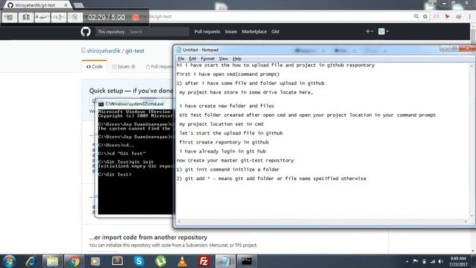Open the media player taskbar icon
476x268 pixels.
click(x=95, y=261)
